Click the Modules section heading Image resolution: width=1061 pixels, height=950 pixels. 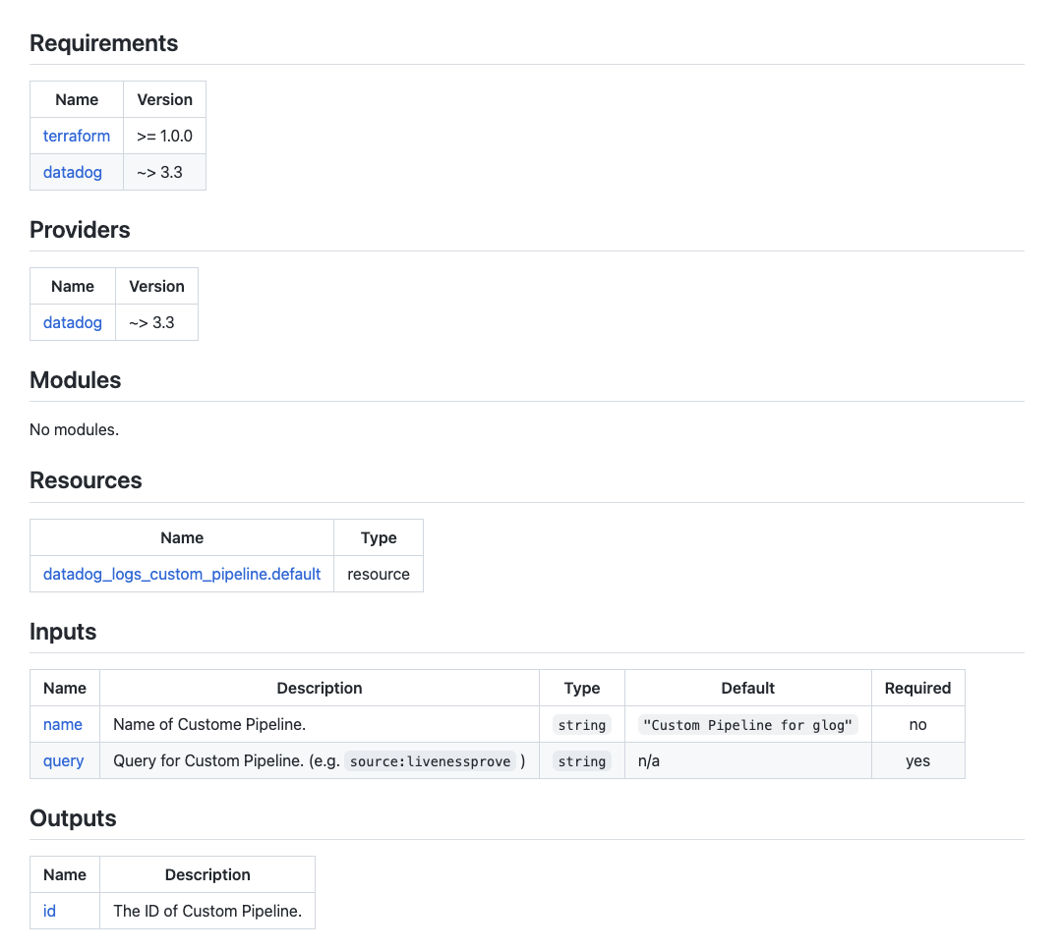click(76, 380)
